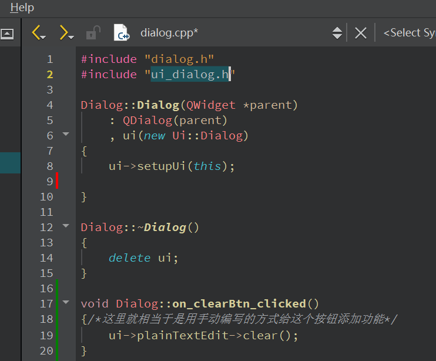
Task: Click the panel icon on the left edge
Action: pos(7,34)
